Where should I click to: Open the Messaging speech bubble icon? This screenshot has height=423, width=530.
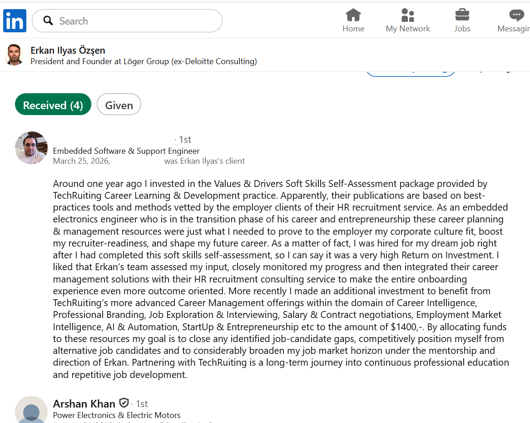516,15
